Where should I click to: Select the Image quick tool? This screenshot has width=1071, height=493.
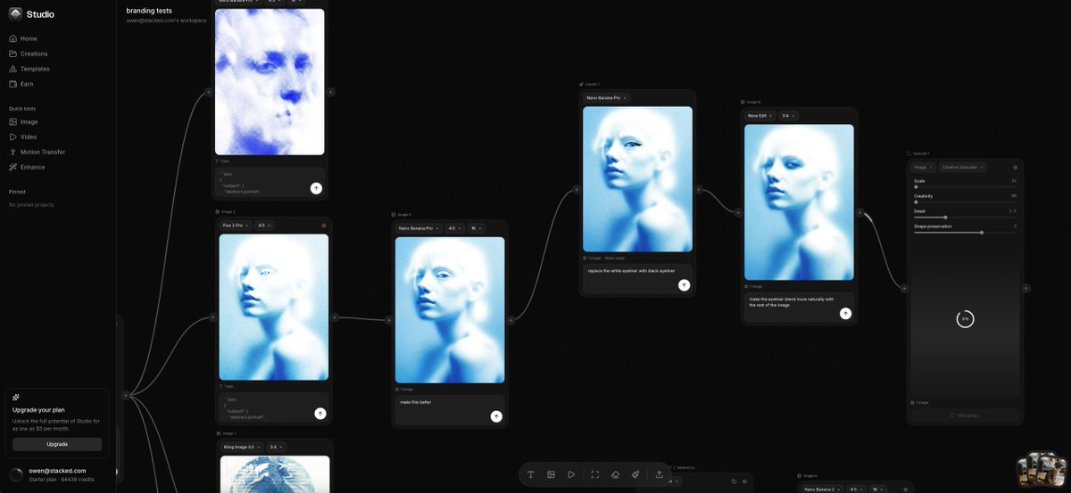click(23, 121)
